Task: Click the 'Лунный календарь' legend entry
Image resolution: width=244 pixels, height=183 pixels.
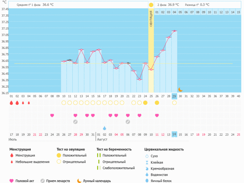Action: pyautogui.click(x=94, y=181)
